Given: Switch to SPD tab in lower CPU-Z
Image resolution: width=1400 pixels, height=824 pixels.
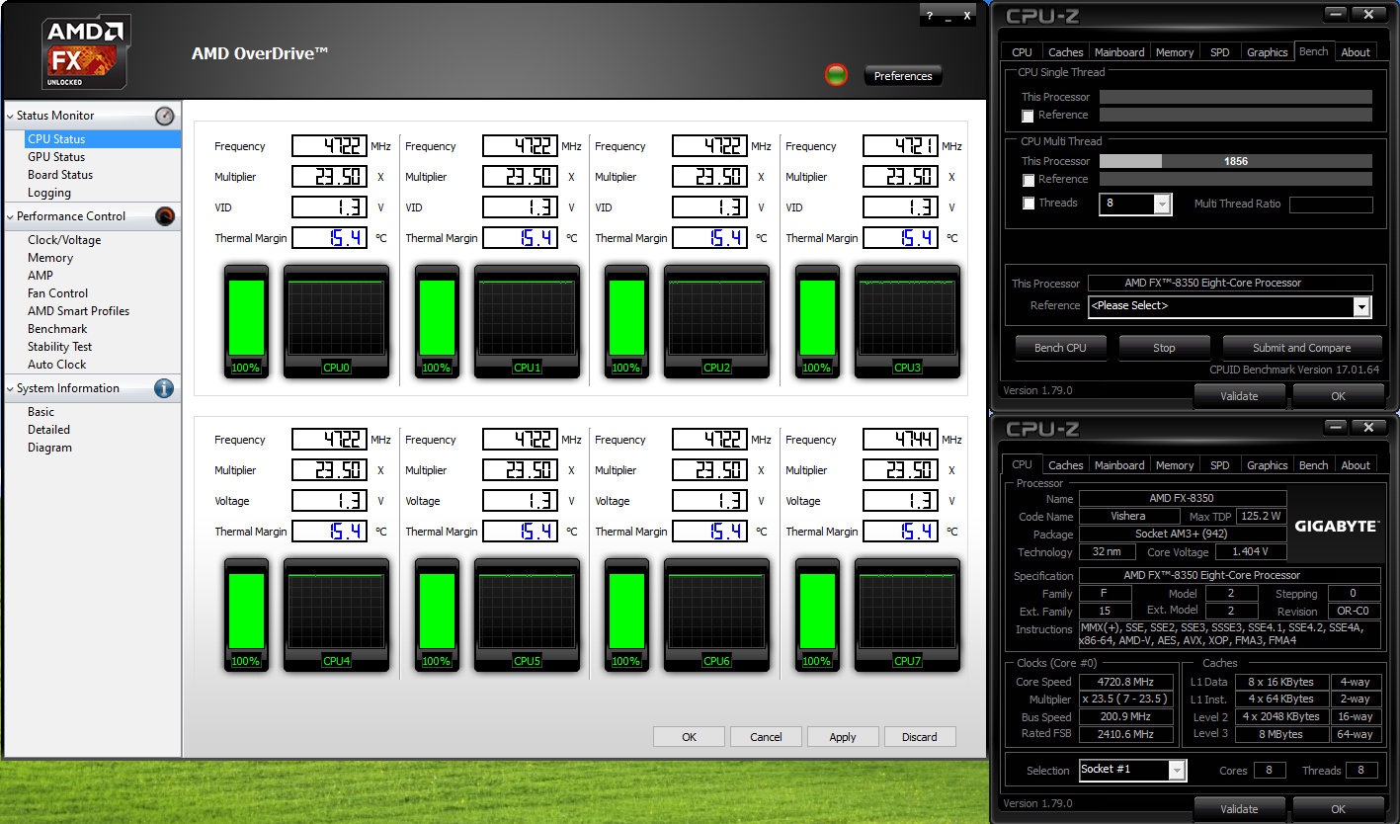Looking at the screenshot, I should pyautogui.click(x=1220, y=465).
